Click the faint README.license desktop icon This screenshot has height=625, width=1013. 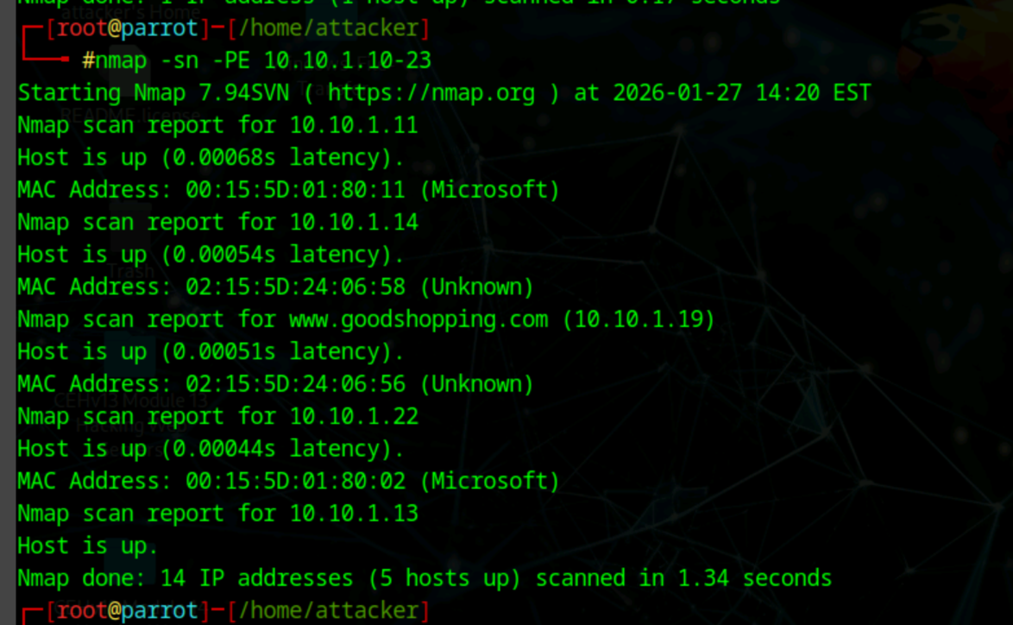[129, 115]
